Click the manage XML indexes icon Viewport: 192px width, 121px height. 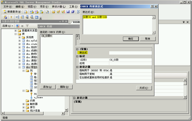click(32, 17)
